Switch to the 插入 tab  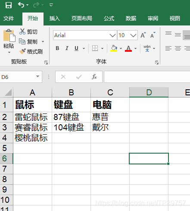(x=55, y=19)
